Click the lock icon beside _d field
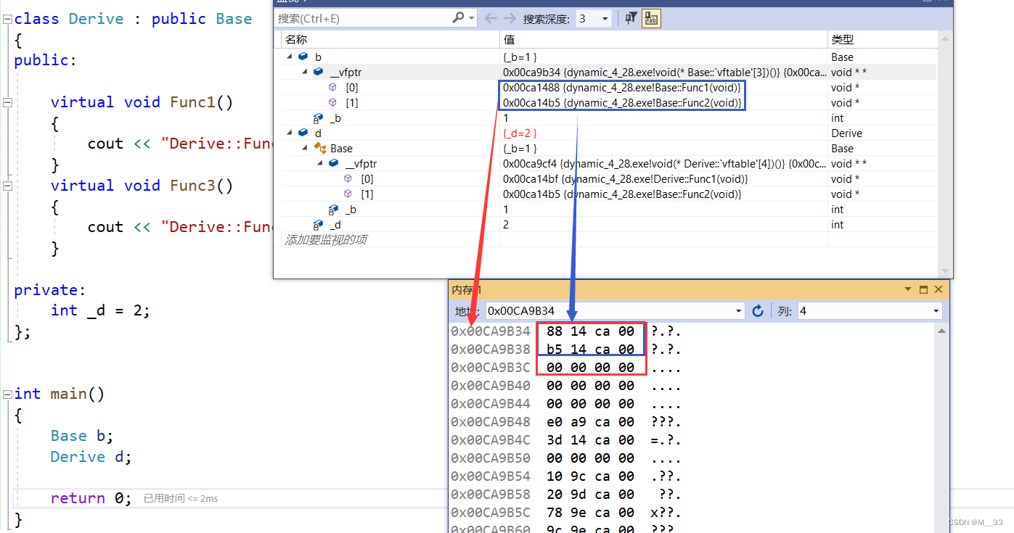1014x533 pixels. tap(318, 225)
